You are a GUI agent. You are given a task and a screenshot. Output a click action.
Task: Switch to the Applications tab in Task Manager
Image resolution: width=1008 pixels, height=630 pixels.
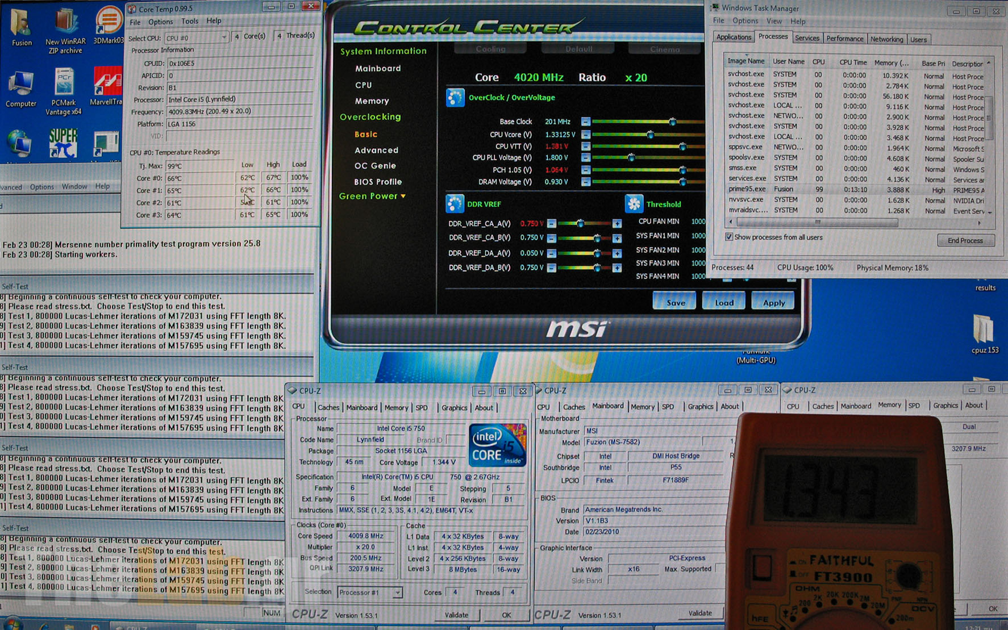(x=734, y=37)
